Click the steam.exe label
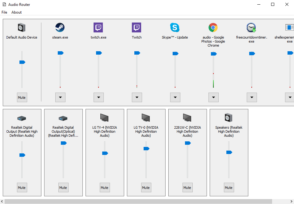This screenshot has width=294, height=204. pyautogui.click(x=60, y=37)
